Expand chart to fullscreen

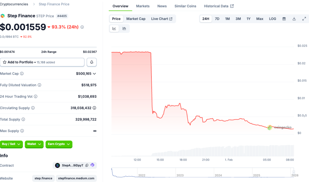point(304,19)
